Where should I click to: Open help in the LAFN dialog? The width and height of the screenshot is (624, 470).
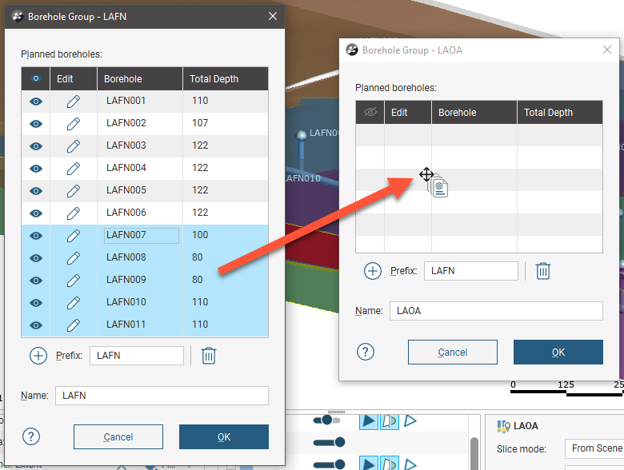(30, 436)
